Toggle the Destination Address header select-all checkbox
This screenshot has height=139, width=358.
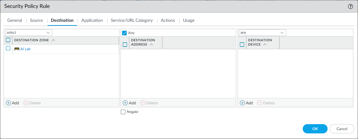coord(125,45)
